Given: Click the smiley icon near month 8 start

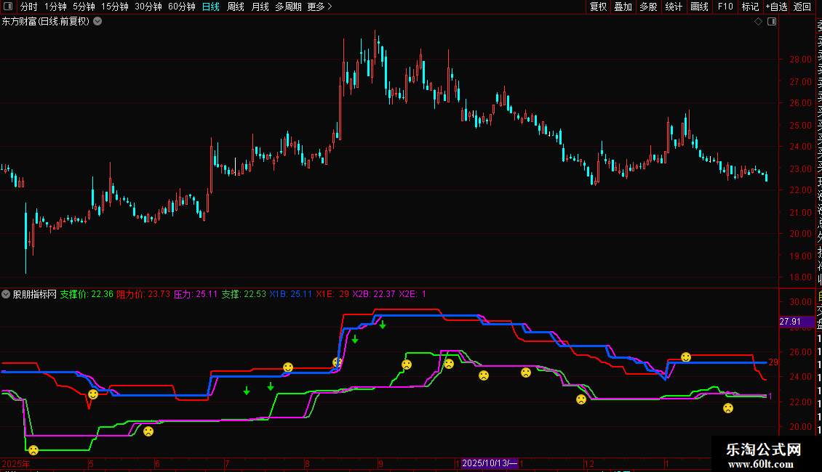Looking at the screenshot, I should 288,367.
